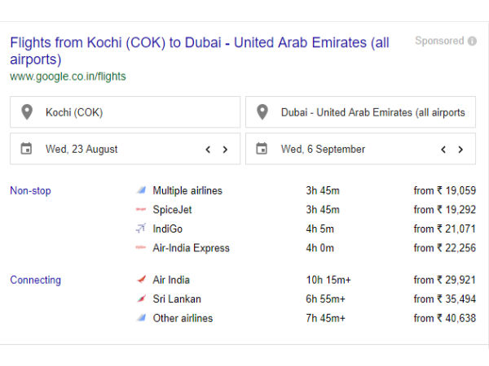Select the Connecting flights category
The height and width of the screenshot is (366, 489).
pos(35,281)
